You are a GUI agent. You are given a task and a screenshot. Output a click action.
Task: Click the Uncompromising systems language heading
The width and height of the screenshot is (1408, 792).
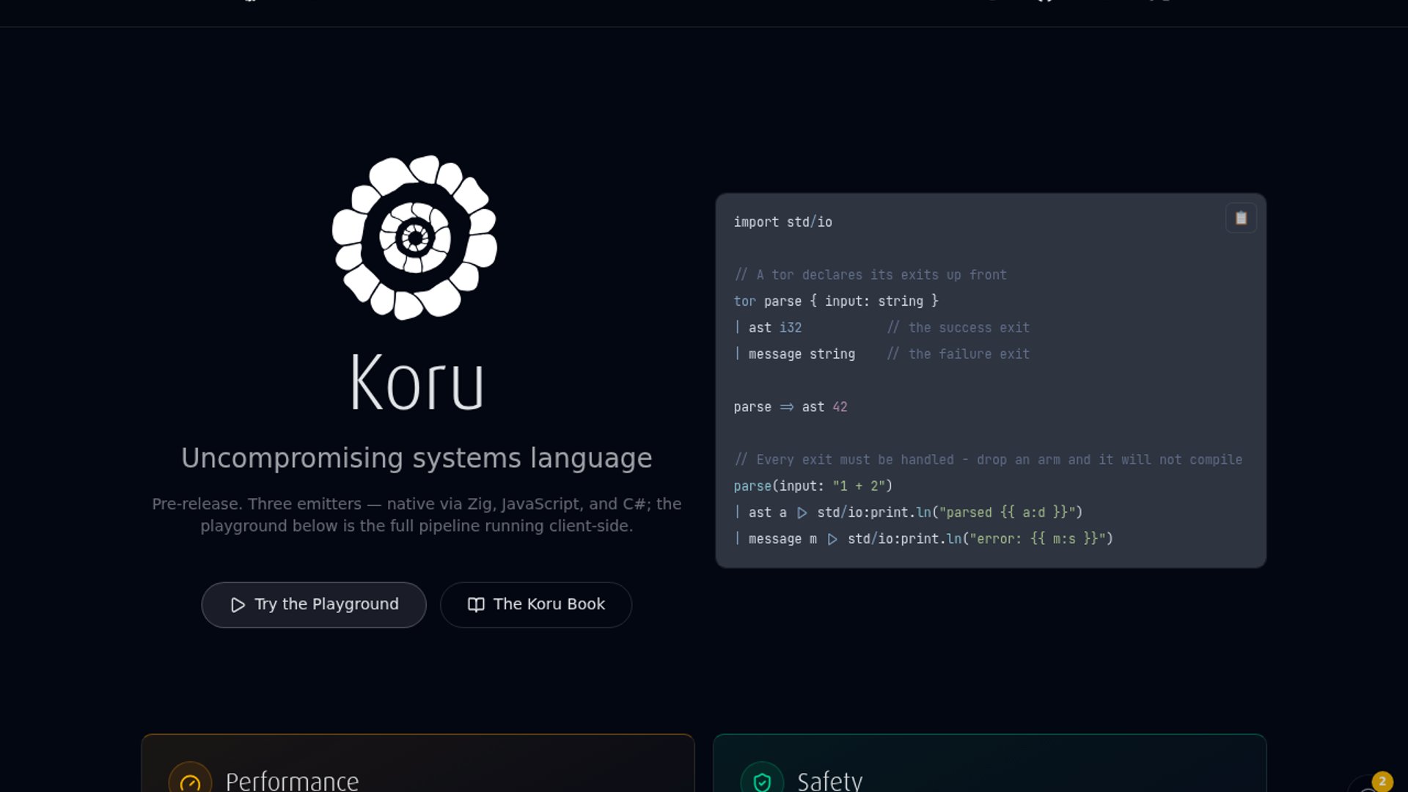click(417, 458)
